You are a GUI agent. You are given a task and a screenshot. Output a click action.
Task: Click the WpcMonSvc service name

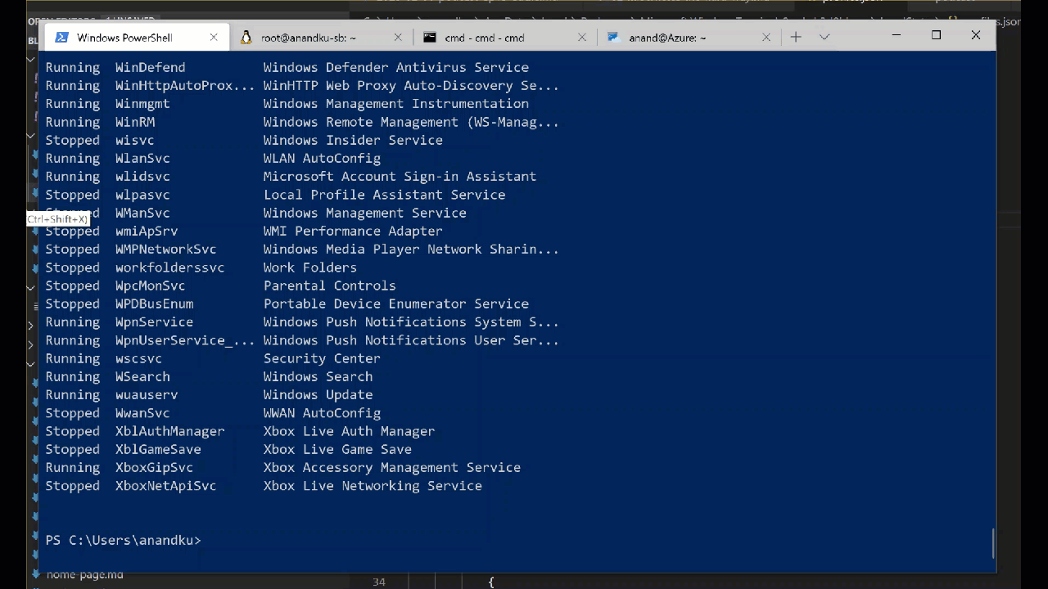pyautogui.click(x=150, y=286)
